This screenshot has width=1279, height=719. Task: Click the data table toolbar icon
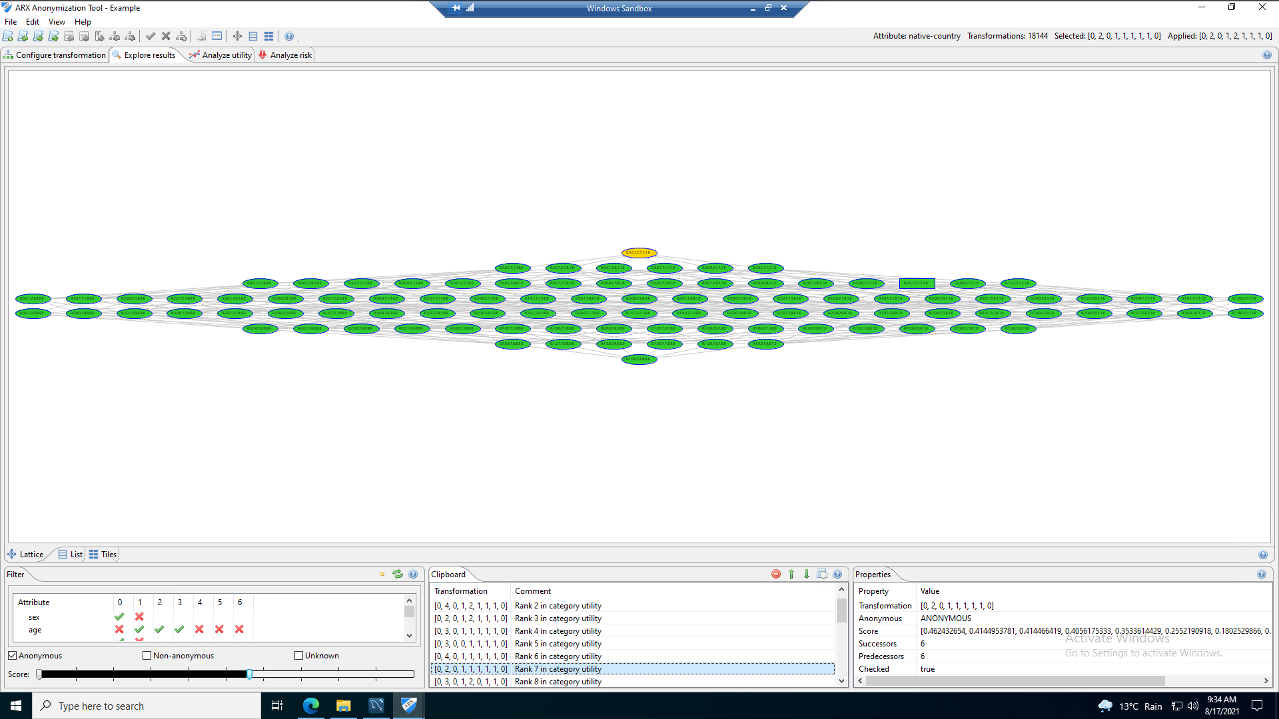click(x=216, y=36)
